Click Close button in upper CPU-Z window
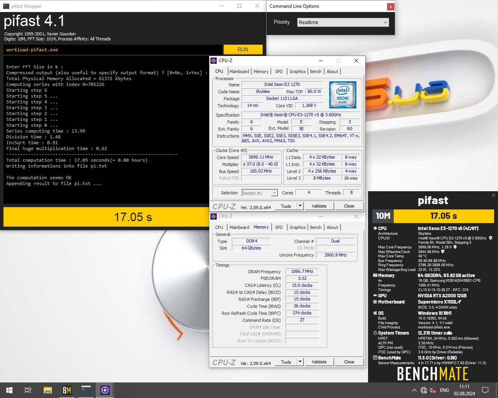The image size is (498, 398). (x=349, y=206)
